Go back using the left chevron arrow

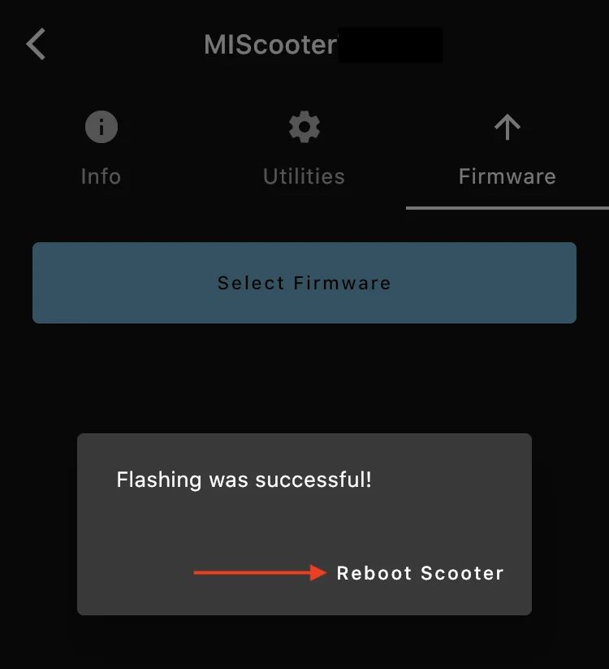36,44
